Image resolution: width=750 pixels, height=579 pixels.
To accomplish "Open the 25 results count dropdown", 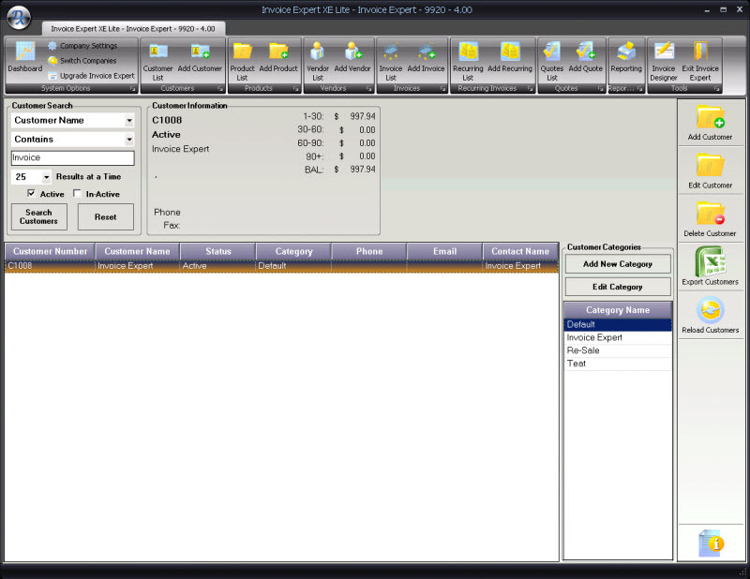I will pyautogui.click(x=46, y=177).
